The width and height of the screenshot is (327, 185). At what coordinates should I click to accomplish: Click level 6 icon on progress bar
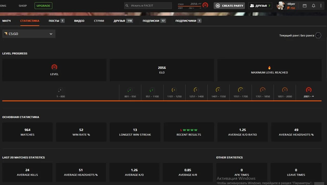[218, 90]
